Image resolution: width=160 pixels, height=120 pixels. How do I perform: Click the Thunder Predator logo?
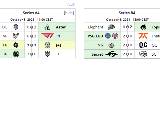47,54
